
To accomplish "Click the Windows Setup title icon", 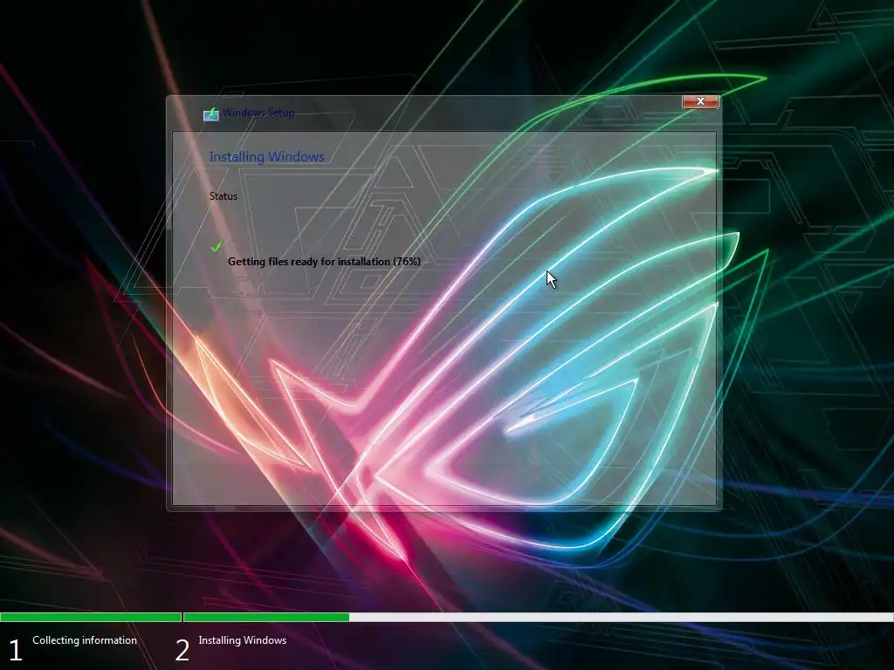I will (211, 114).
